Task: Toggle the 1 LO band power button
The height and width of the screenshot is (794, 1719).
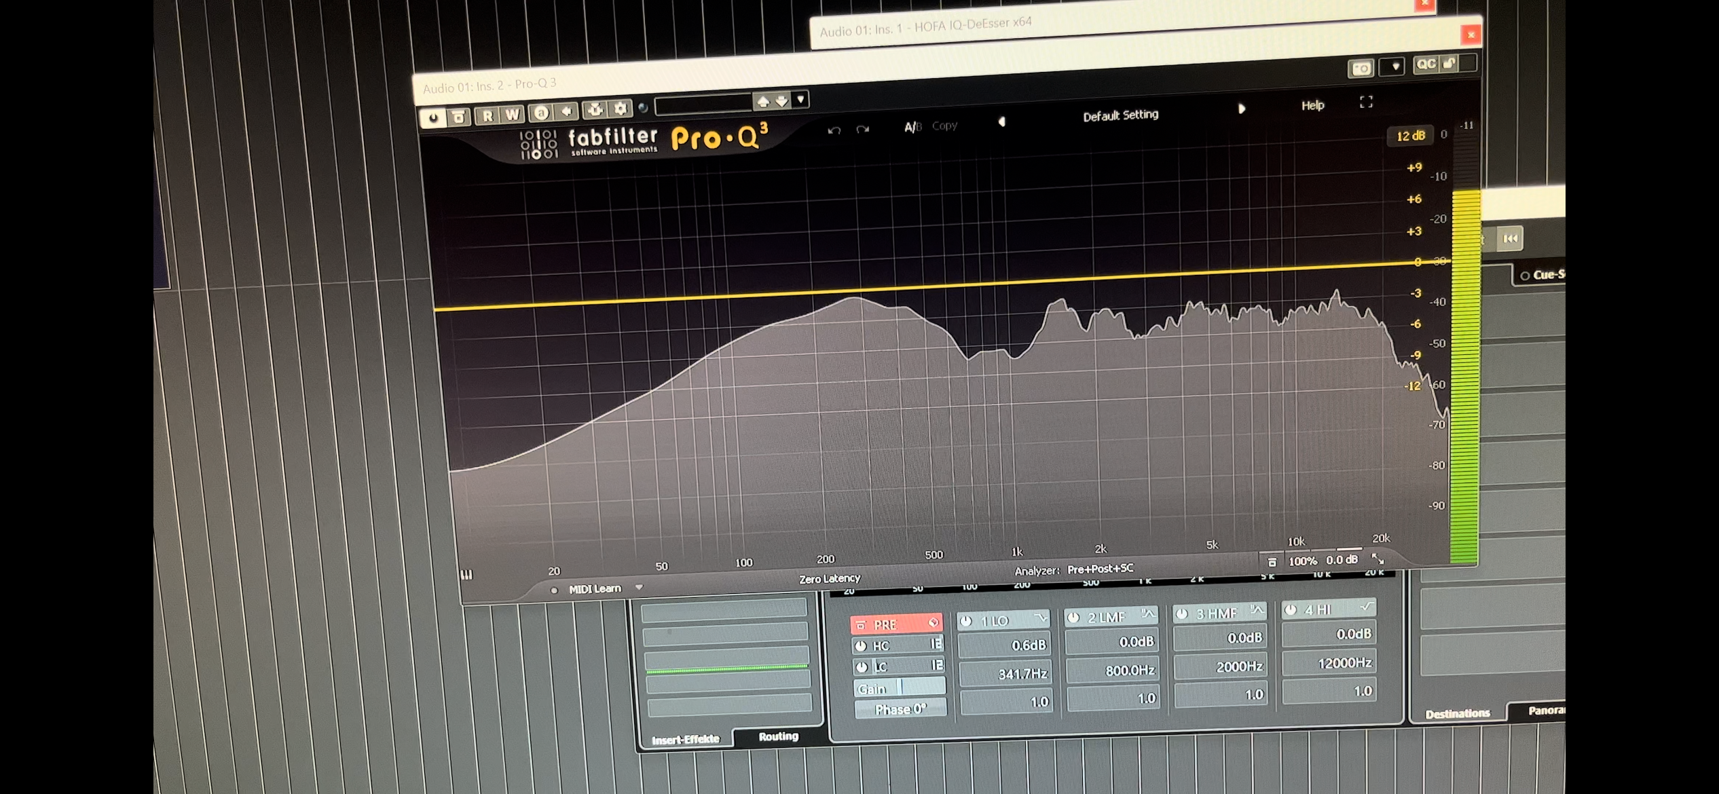Action: coord(967,621)
